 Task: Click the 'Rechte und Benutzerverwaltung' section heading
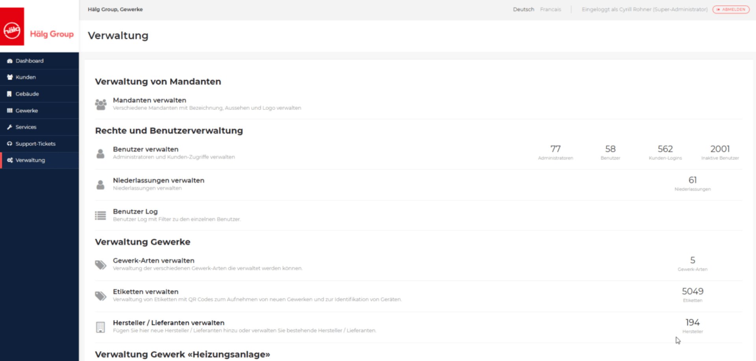pos(169,131)
